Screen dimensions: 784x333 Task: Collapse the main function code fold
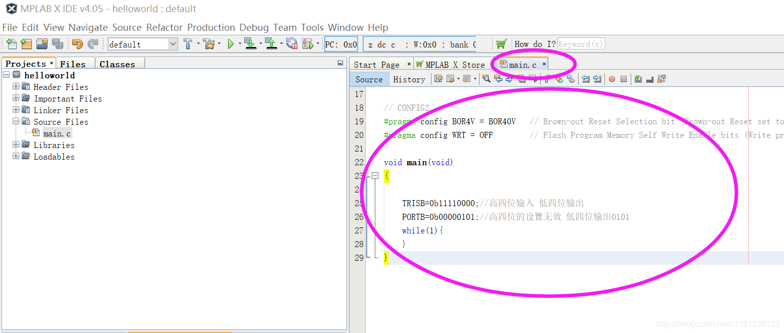(x=375, y=176)
